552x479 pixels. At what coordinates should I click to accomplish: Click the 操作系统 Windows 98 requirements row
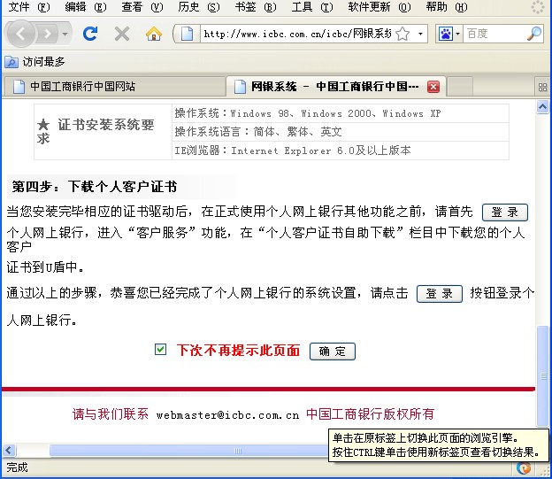click(341, 113)
